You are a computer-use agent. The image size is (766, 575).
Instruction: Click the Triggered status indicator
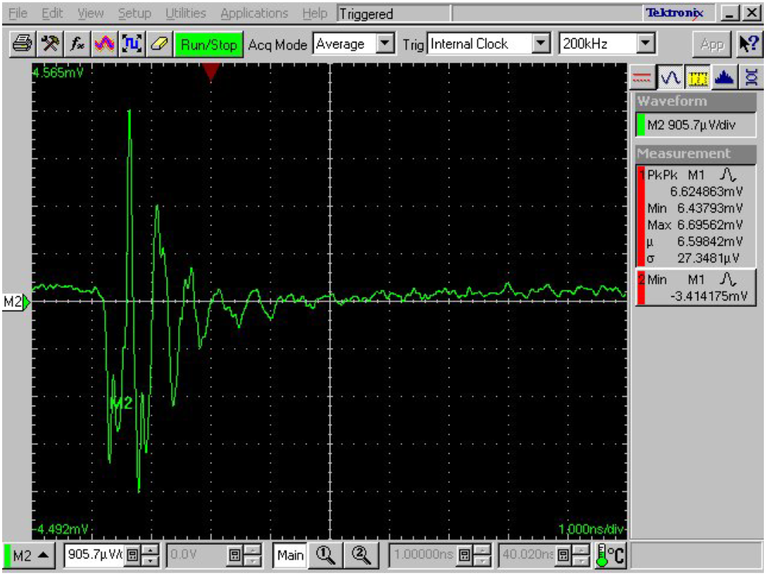coord(393,14)
